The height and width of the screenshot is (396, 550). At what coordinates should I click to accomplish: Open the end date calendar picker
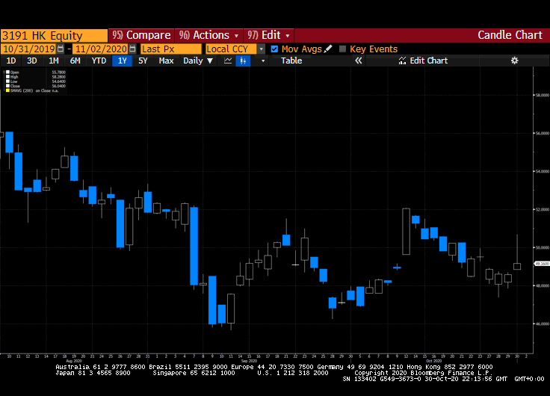coord(132,49)
